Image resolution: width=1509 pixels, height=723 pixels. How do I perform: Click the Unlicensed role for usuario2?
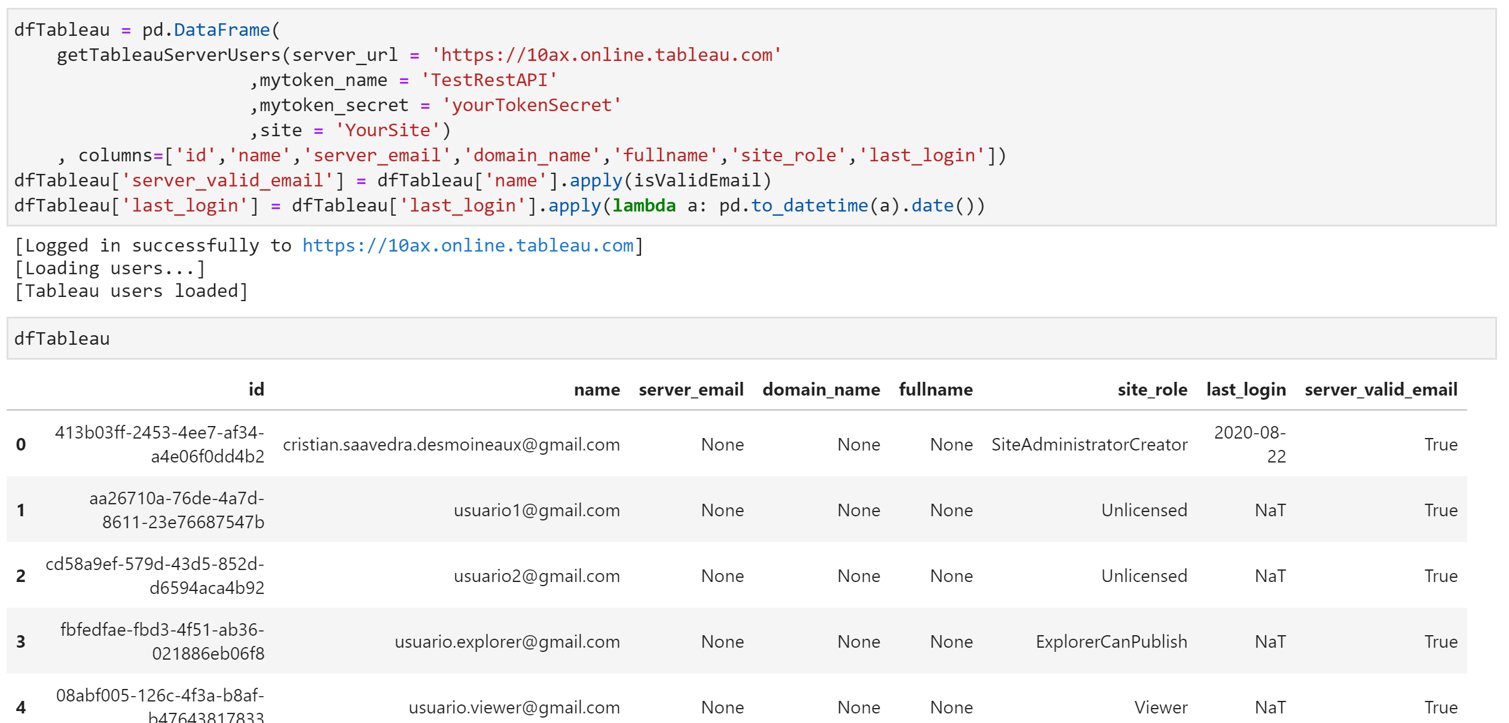pos(1144,576)
